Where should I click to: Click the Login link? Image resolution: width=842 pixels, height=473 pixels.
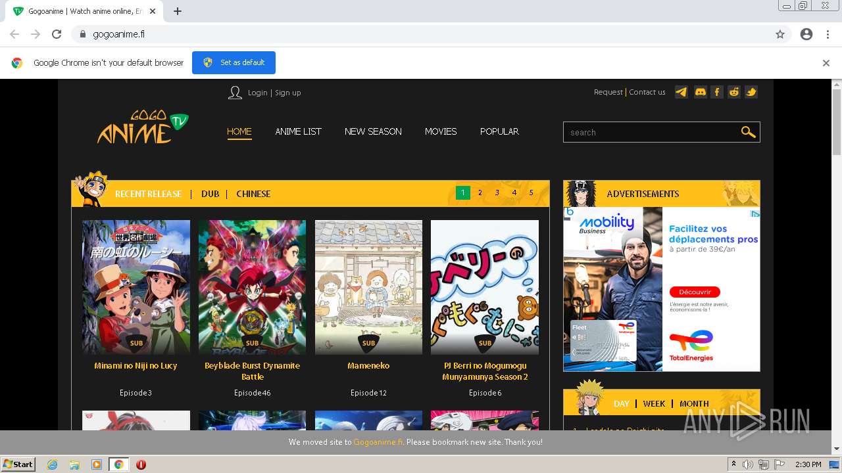(258, 93)
